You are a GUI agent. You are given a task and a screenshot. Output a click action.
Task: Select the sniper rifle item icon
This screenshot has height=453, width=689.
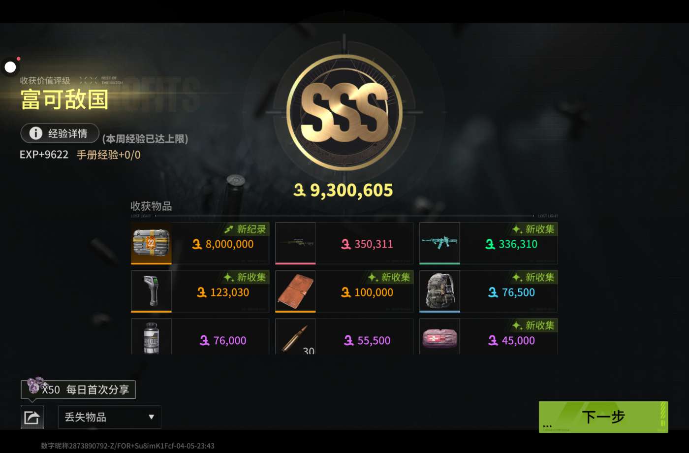tap(295, 243)
